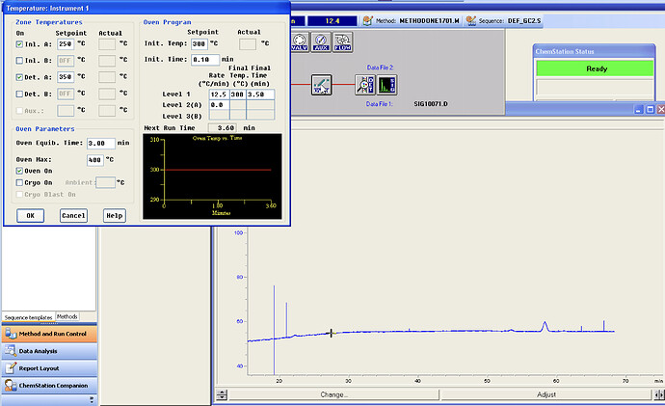Viewport: 665px width, 406px height.
Task: Click the Report Layout pencil icon
Action: [x=11, y=368]
